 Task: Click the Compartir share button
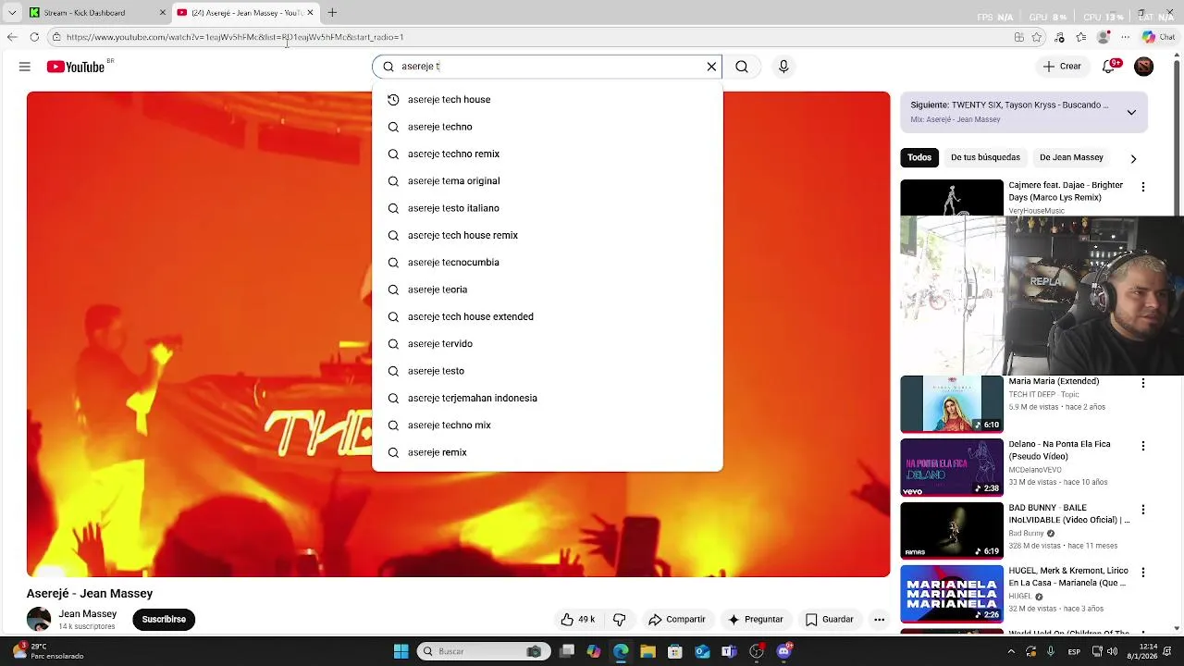(677, 620)
